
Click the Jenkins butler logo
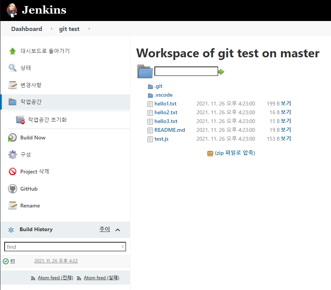pyautogui.click(x=11, y=10)
